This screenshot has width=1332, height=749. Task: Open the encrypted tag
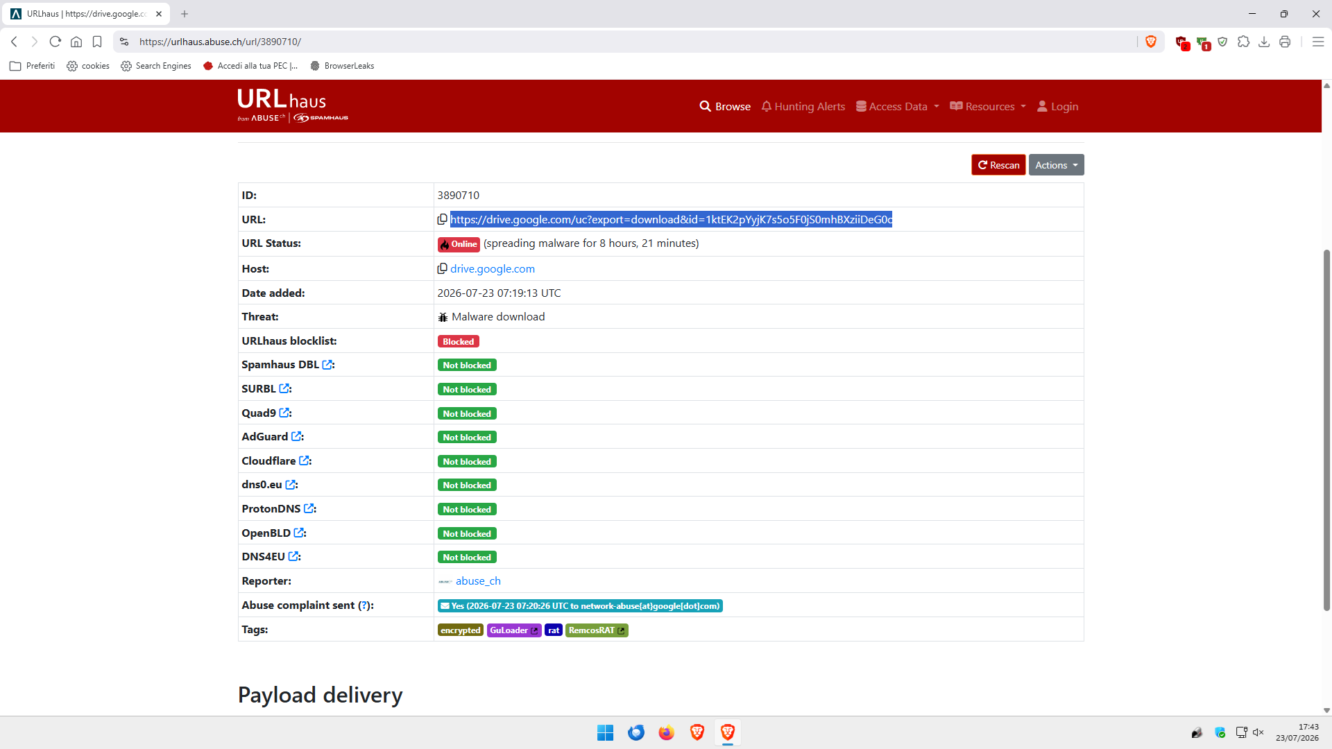[x=461, y=630]
